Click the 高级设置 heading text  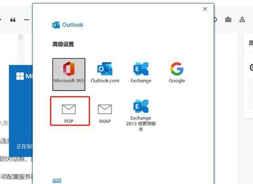coord(63,44)
